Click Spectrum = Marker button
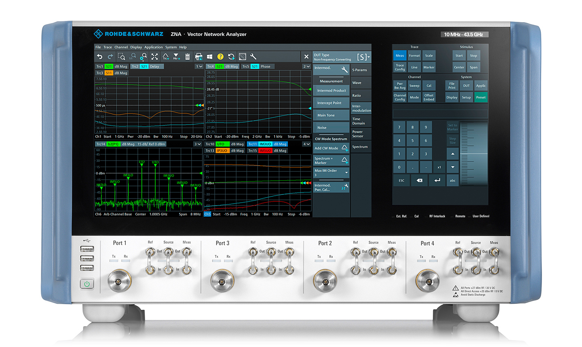Screen dimensions: 582x347 pyautogui.click(x=331, y=161)
